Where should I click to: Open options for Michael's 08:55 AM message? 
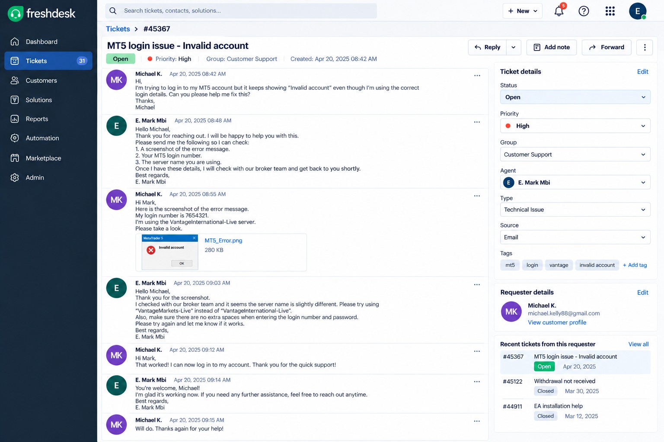[x=477, y=196]
